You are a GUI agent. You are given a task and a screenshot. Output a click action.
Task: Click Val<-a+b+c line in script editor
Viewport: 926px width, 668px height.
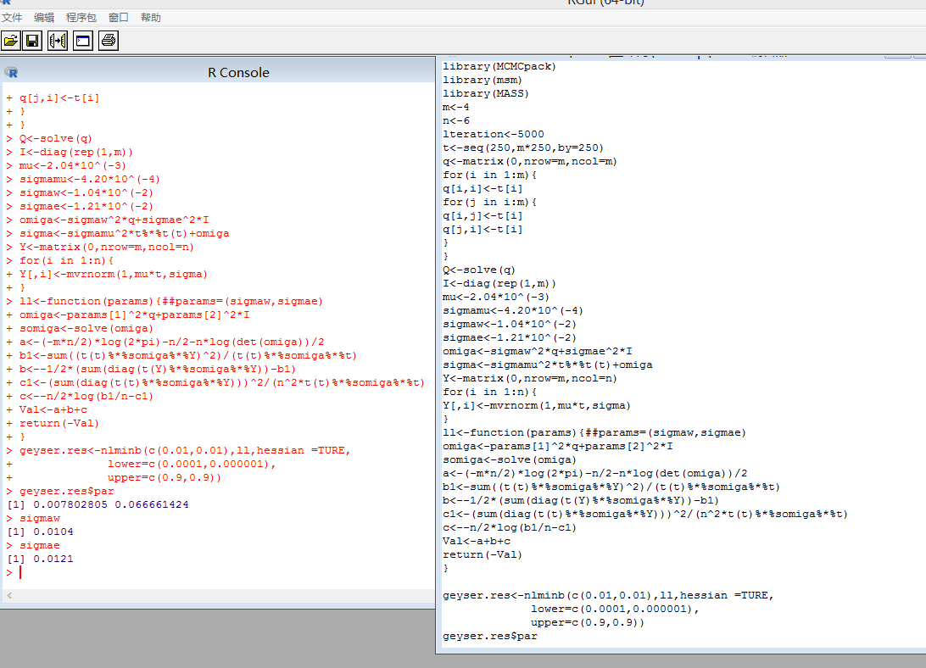pos(476,541)
